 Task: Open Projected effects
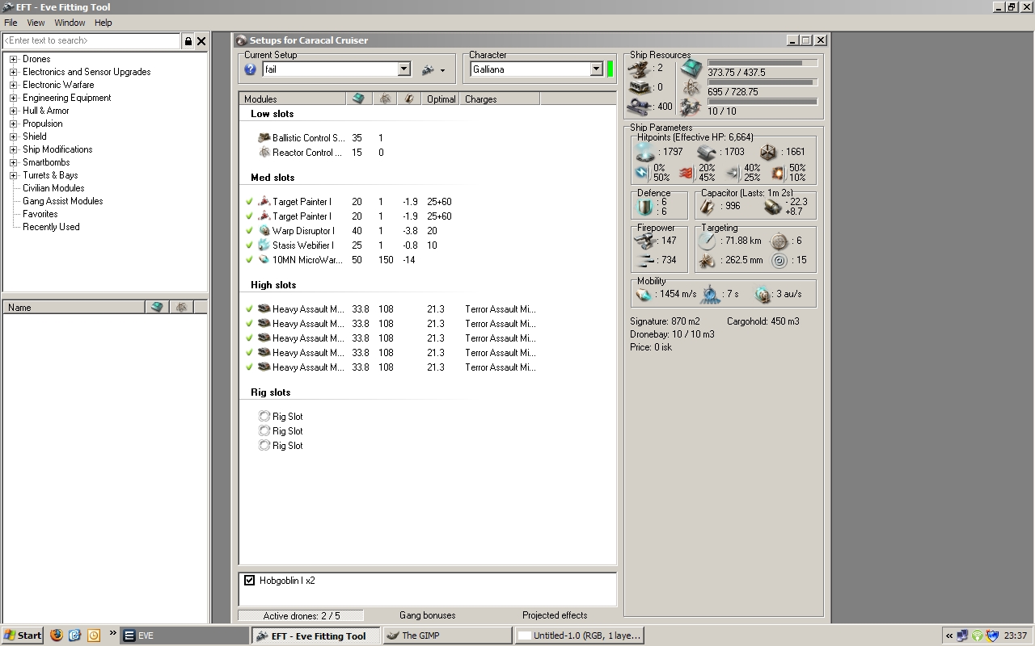pyautogui.click(x=555, y=615)
